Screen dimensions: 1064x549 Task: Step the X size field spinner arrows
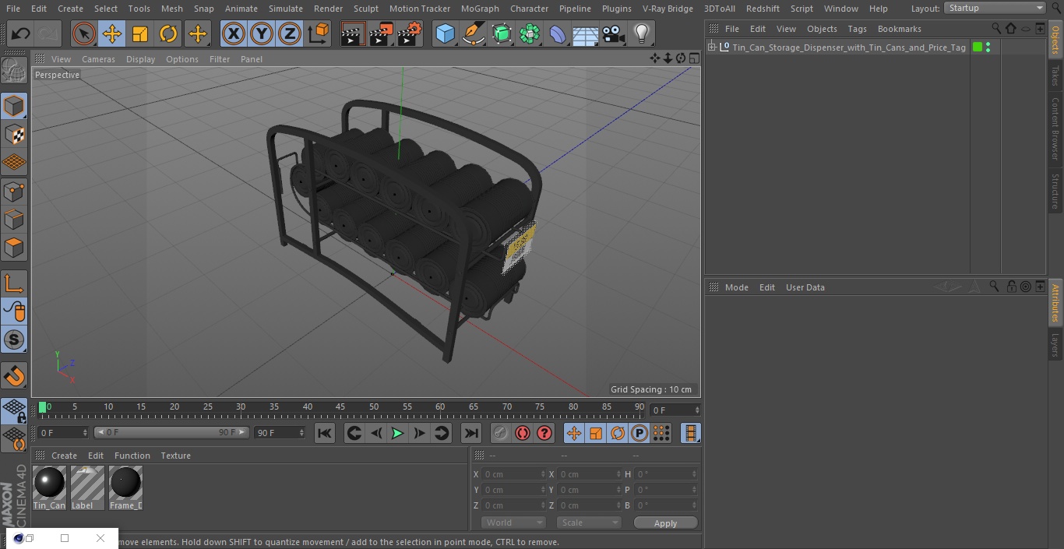pyautogui.click(x=619, y=474)
